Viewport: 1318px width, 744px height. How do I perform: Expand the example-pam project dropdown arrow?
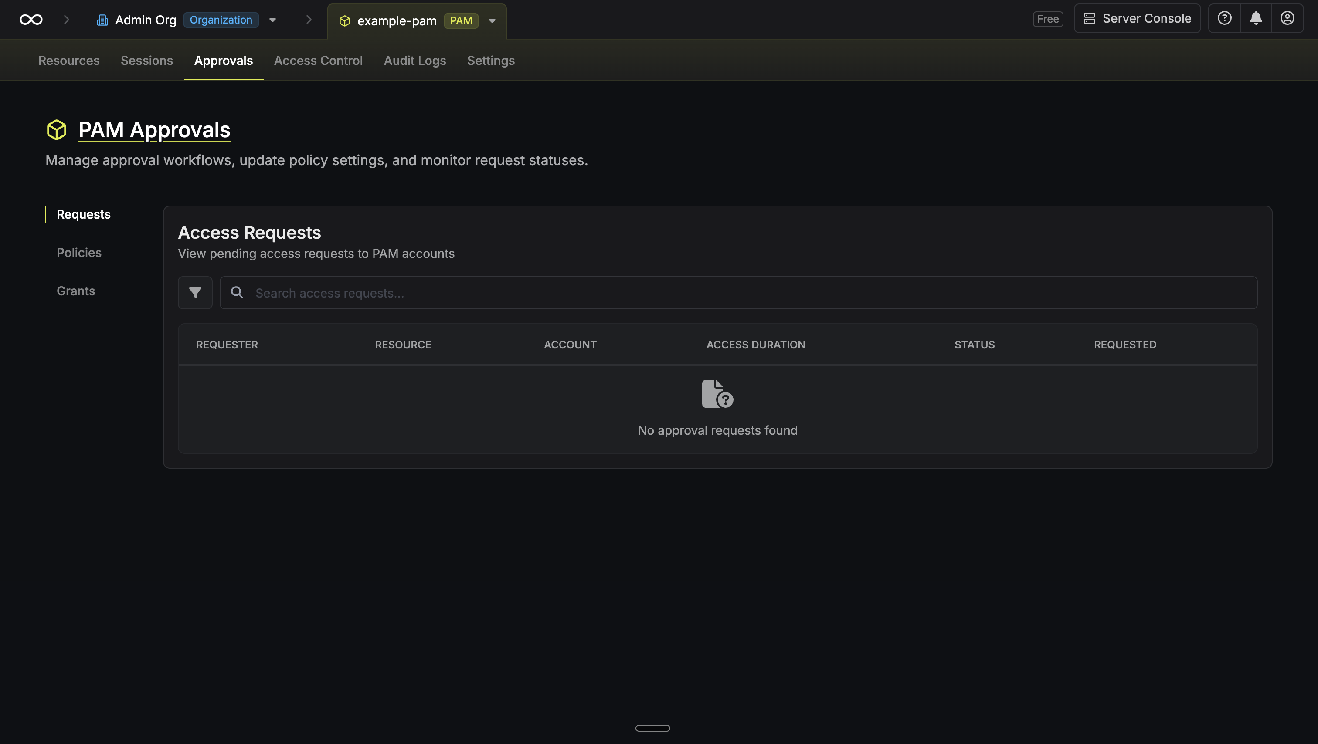tap(492, 21)
